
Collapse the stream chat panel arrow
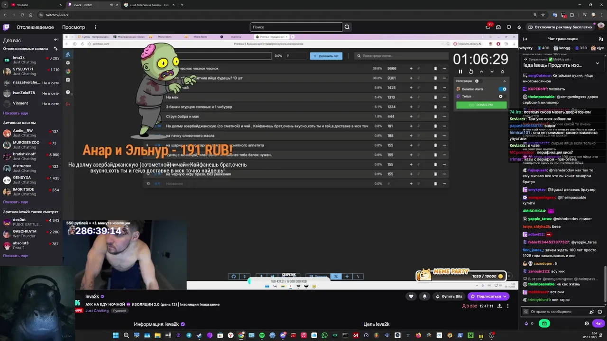[525, 39]
